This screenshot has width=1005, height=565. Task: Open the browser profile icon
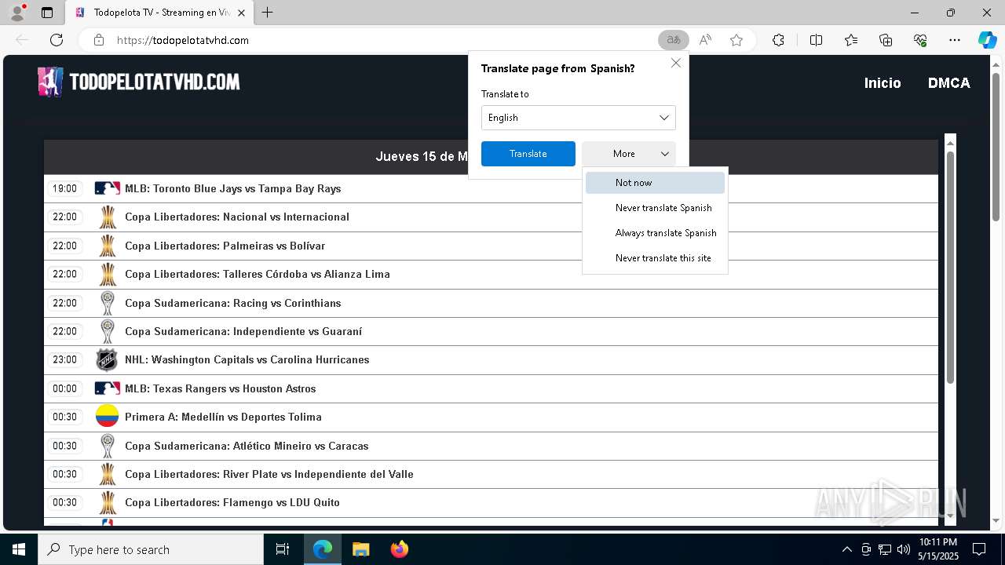16,13
